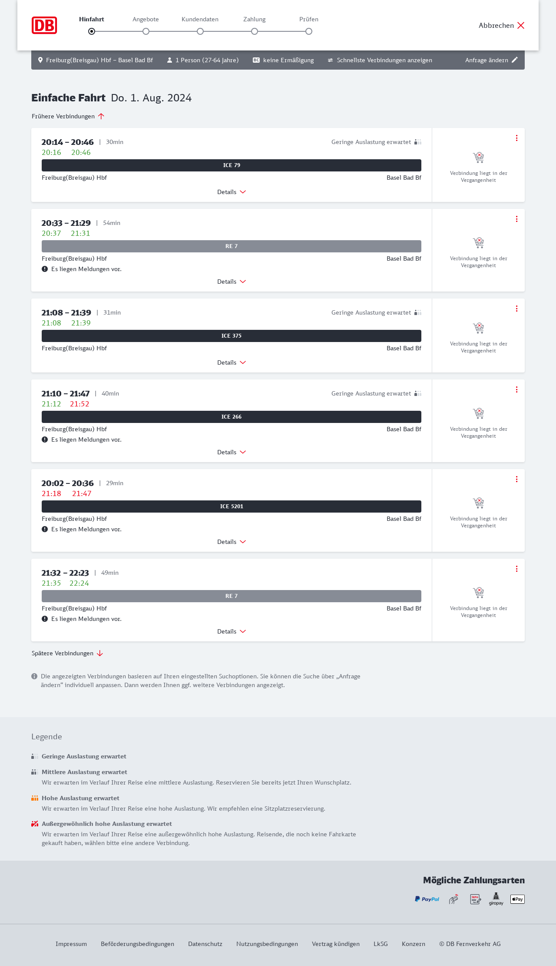Open three-dot menu for ICE 5201 connection

[x=516, y=479]
